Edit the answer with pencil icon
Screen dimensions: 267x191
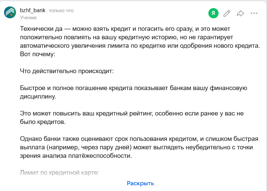tap(227, 13)
